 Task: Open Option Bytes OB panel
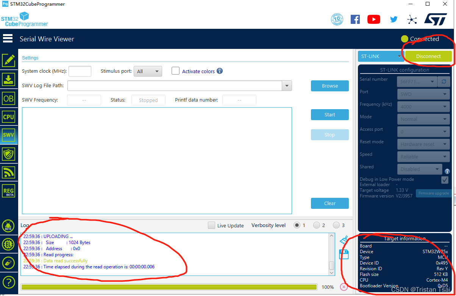(x=9, y=99)
